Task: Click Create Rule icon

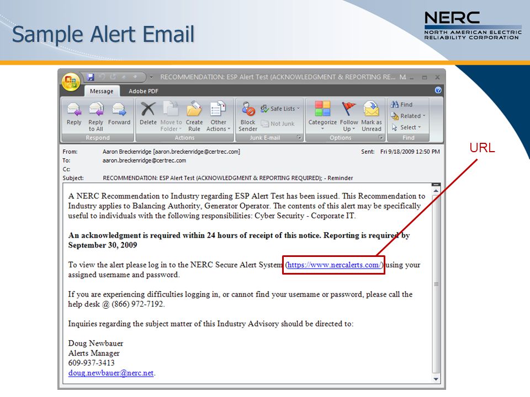Action: tap(194, 116)
